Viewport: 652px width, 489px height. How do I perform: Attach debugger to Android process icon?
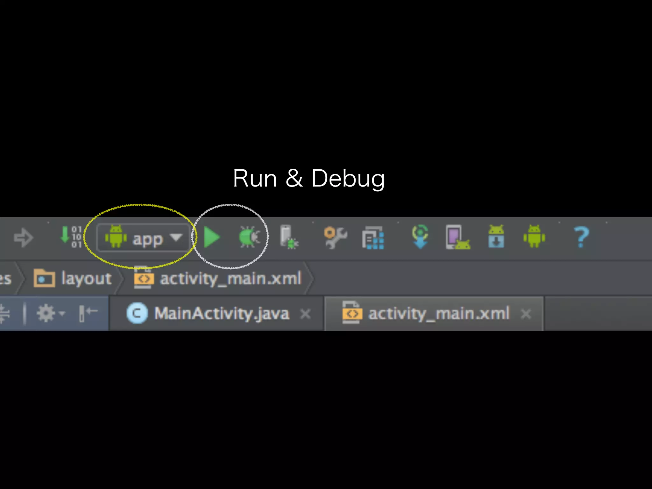pos(289,237)
